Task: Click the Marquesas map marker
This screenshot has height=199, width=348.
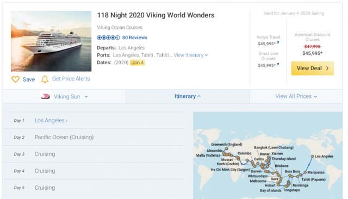Action: pos(305,172)
